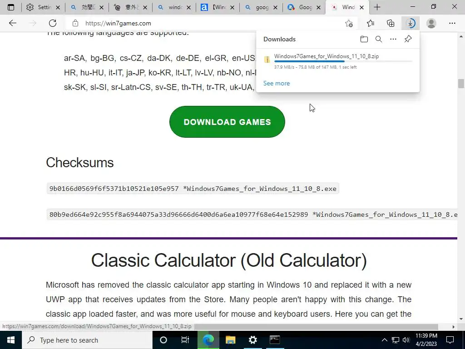465x349 pixels.
Task: Click the download progress bar
Action: pos(343,61)
